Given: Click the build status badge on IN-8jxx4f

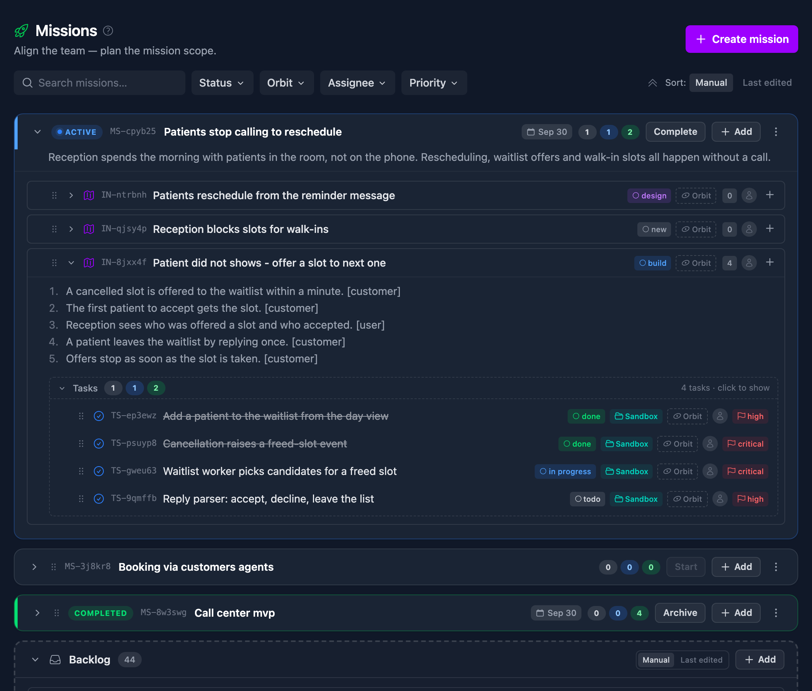Looking at the screenshot, I should tap(653, 263).
